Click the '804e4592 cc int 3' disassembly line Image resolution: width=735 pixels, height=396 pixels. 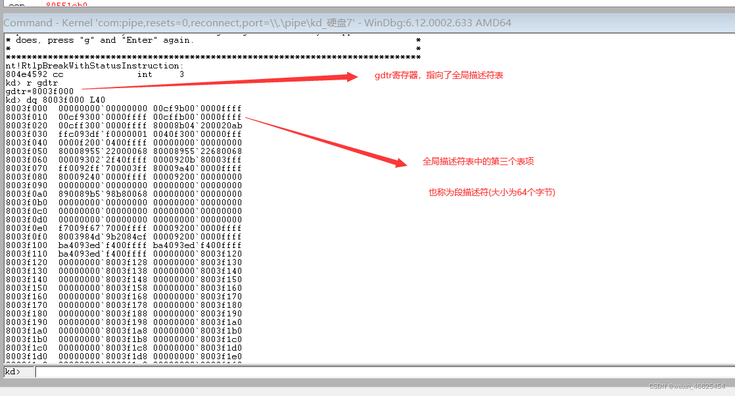95,74
